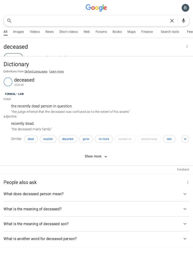
Task: Expand the similar words list
Action: pyautogui.click(x=185, y=139)
